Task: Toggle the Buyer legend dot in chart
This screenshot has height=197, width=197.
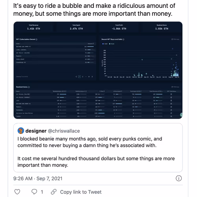Action: (x=110, y=44)
